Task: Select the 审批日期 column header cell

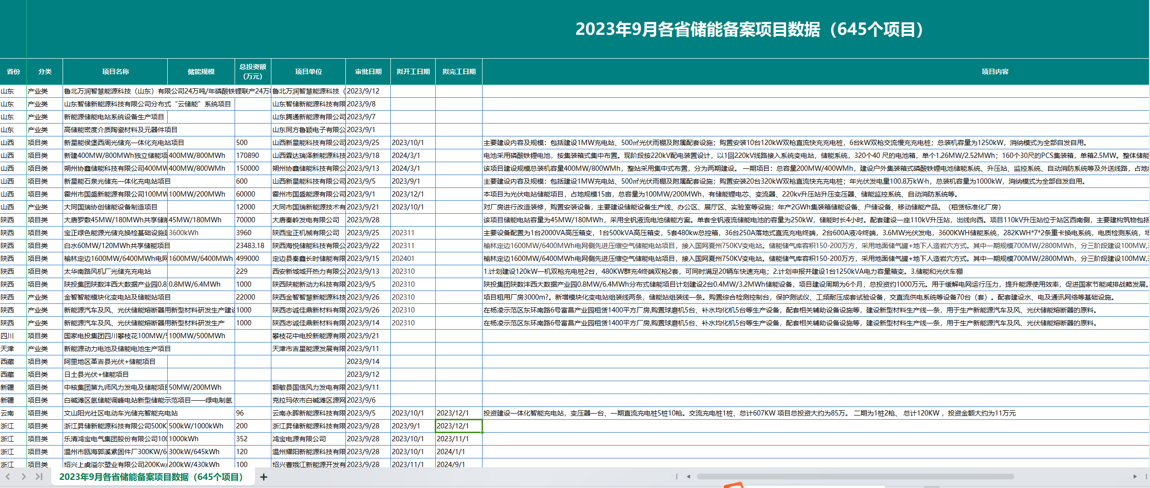Action: point(368,72)
